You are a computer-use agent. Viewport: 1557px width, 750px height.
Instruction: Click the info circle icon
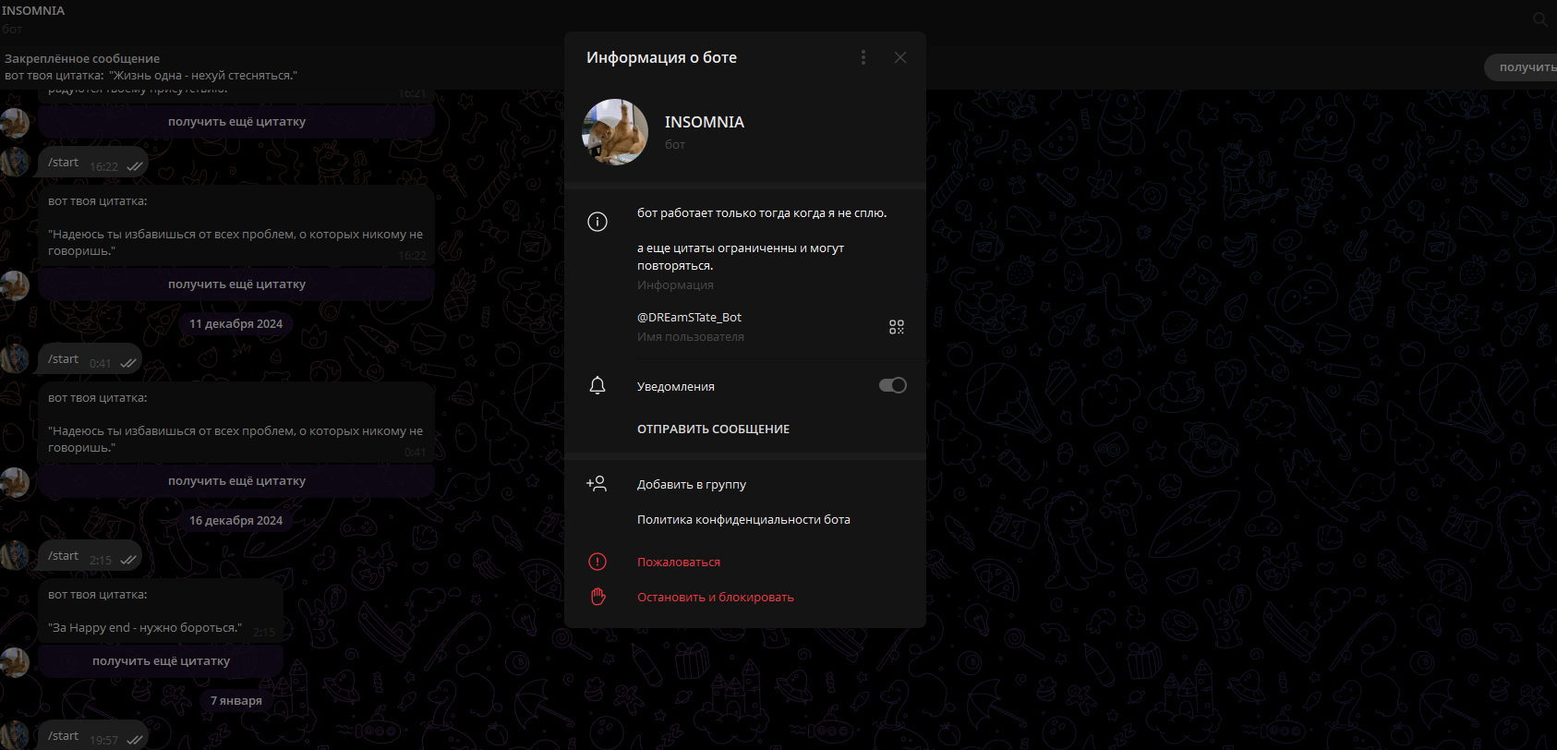coord(597,222)
